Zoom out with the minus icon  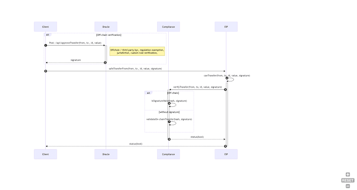[348, 186]
